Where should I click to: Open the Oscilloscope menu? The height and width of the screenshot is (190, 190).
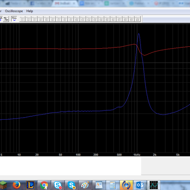tap(14, 11)
